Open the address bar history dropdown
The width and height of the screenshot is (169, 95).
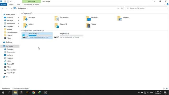(118, 8)
